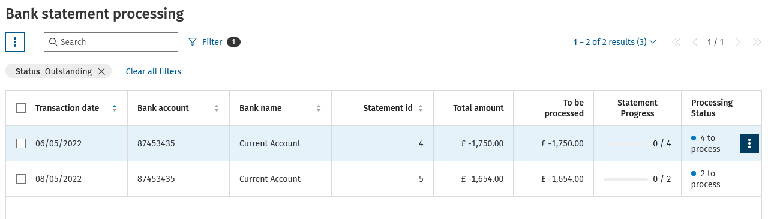The height and width of the screenshot is (219, 768).
Task: Click to-be-processed £ -1,750.00 value
Action: (562, 143)
